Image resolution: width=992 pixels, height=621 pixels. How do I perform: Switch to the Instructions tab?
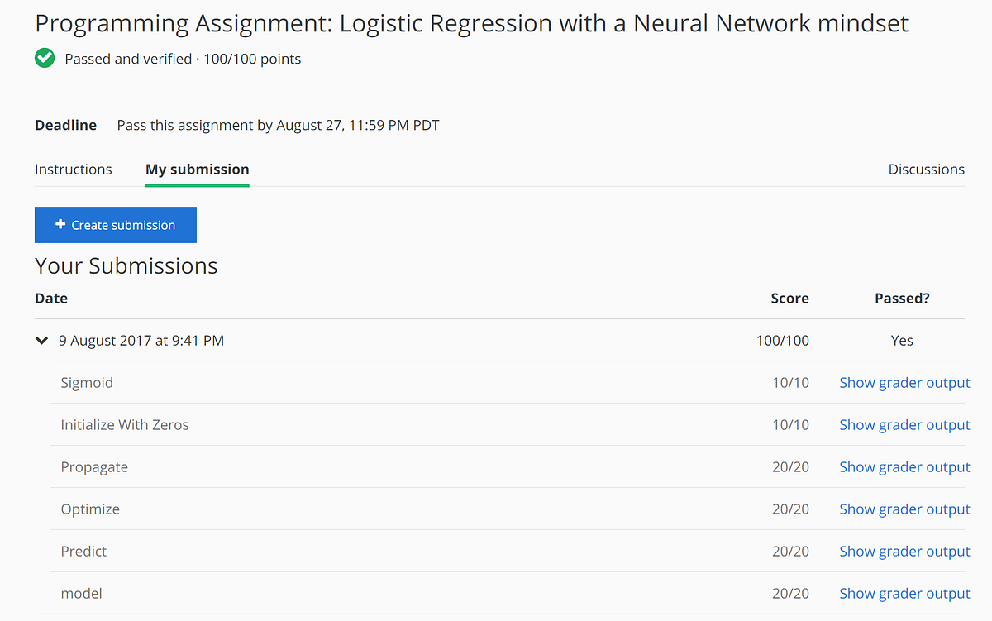[x=73, y=170]
